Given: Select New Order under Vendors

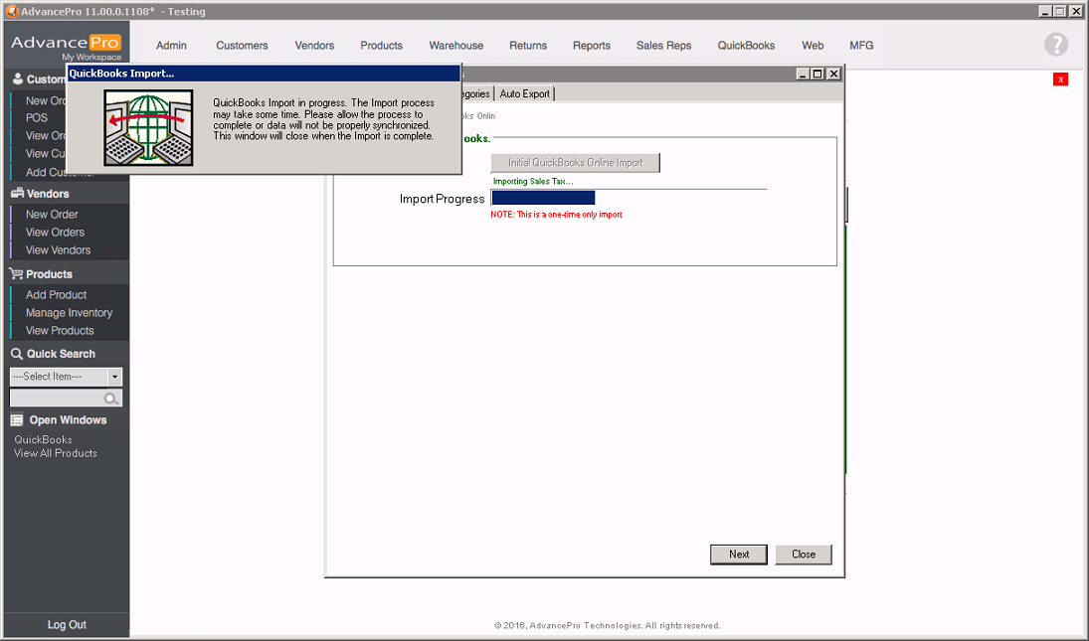Looking at the screenshot, I should point(52,215).
